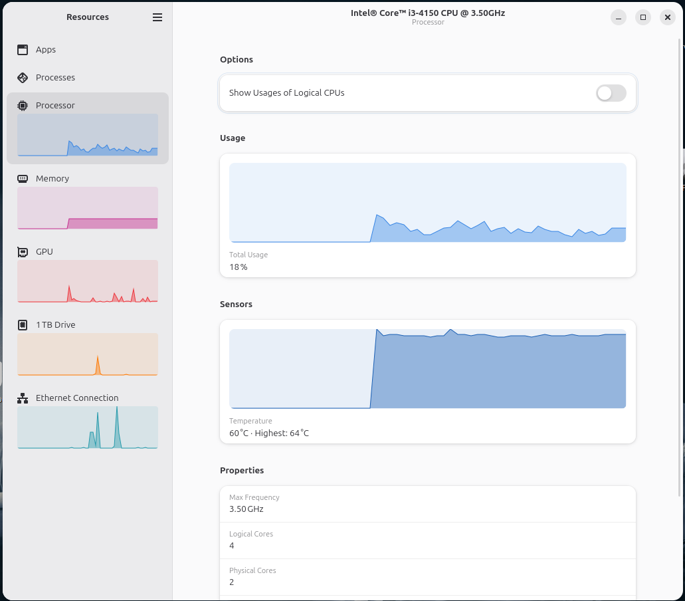Click the Total Usage CPU graph
The image size is (685, 601).
pyautogui.click(x=427, y=203)
